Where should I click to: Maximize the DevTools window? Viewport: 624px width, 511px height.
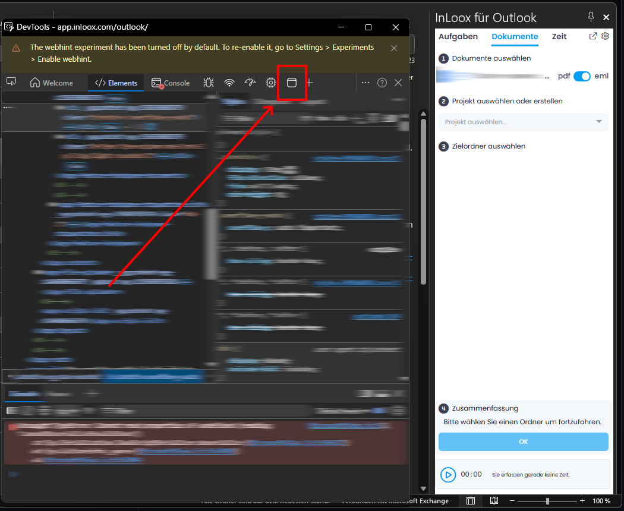(x=368, y=27)
